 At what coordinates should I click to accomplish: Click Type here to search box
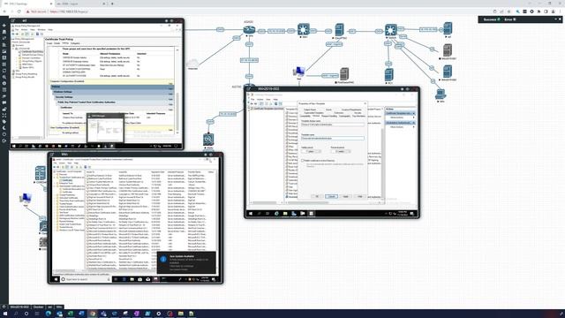click(x=87, y=279)
